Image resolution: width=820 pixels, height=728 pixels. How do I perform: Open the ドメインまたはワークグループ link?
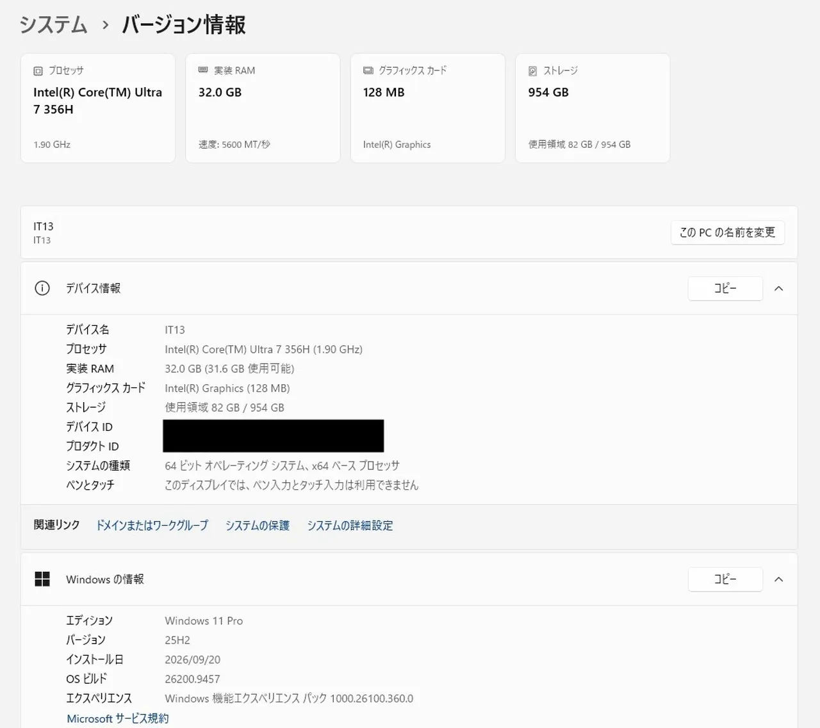coord(152,525)
